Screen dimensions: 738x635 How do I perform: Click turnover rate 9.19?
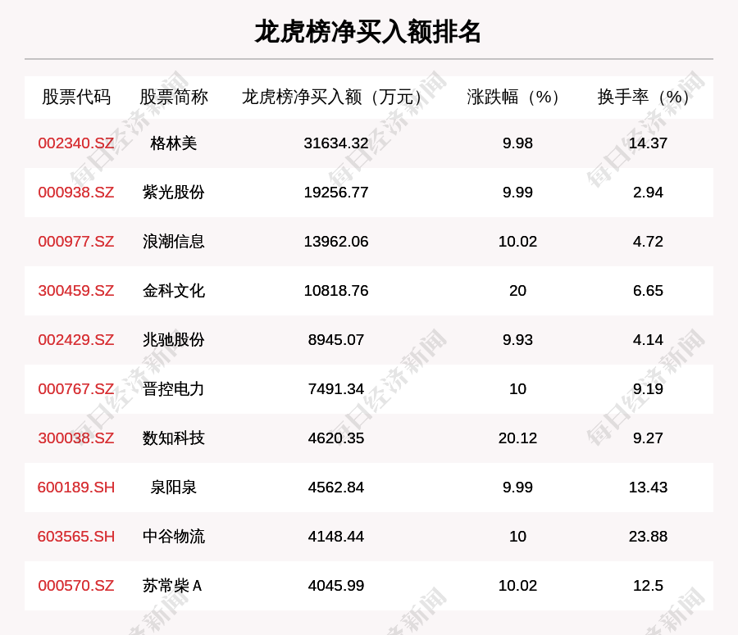tap(648, 389)
